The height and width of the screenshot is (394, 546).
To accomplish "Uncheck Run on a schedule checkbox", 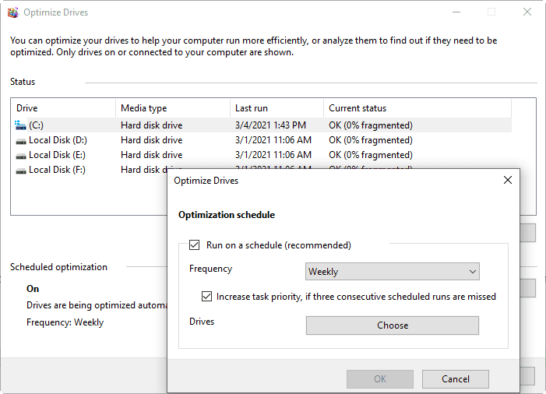I will click(x=195, y=245).
